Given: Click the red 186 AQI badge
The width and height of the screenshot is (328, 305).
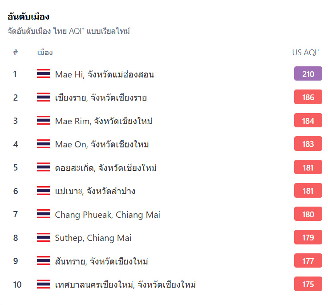Looking at the screenshot, I should [308, 97].
